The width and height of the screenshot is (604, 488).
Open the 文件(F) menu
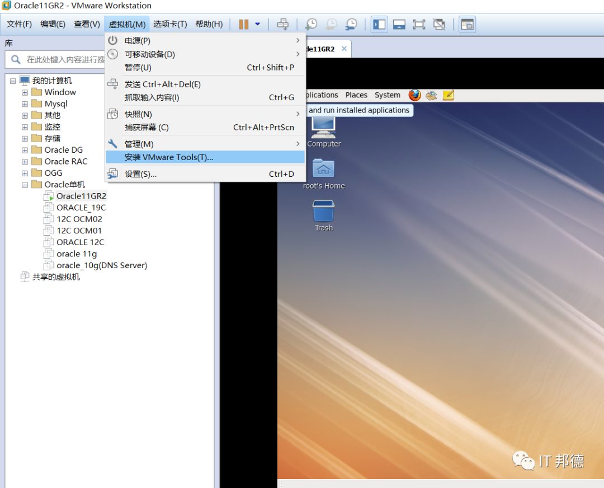pos(19,24)
